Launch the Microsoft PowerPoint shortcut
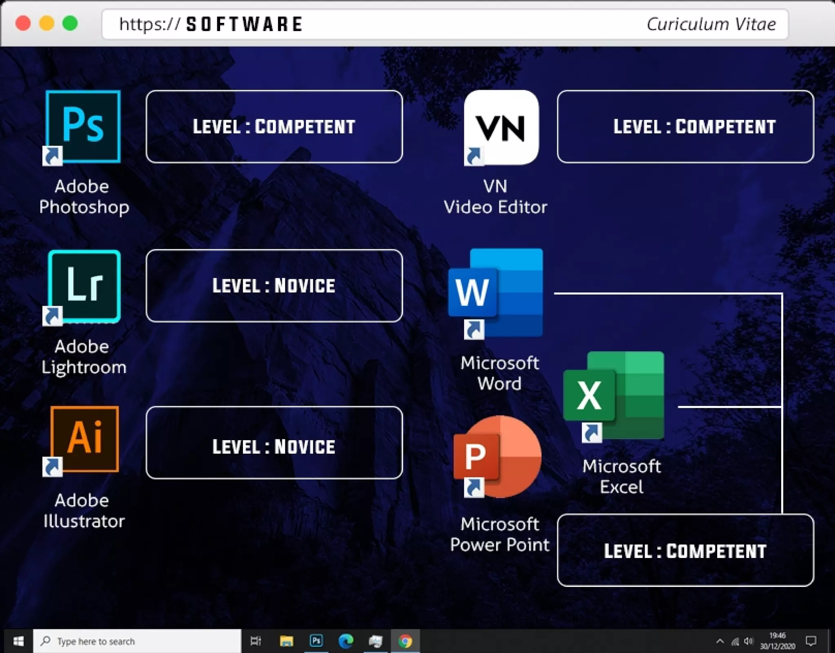This screenshot has width=835, height=653. pos(497,457)
